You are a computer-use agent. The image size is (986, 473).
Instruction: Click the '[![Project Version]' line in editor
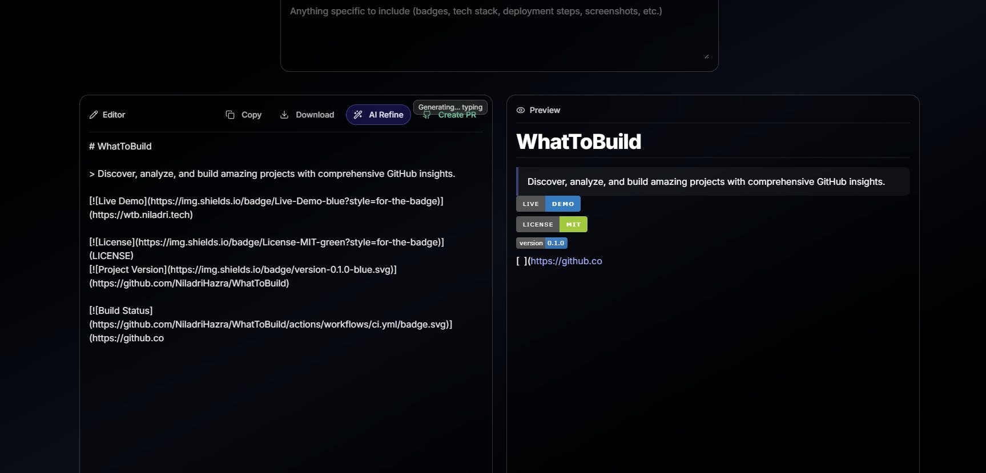(x=243, y=269)
